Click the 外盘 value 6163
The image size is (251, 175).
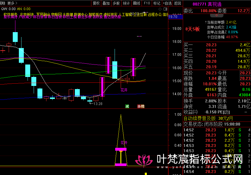tap(212, 95)
